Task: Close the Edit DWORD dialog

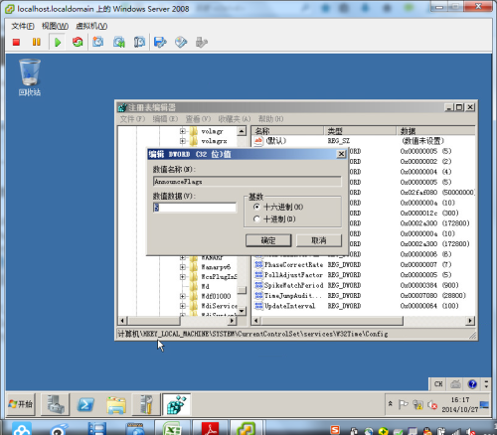Action: 341,154
